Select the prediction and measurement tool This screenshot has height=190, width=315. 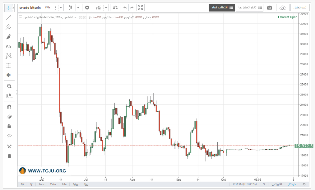point(8,66)
